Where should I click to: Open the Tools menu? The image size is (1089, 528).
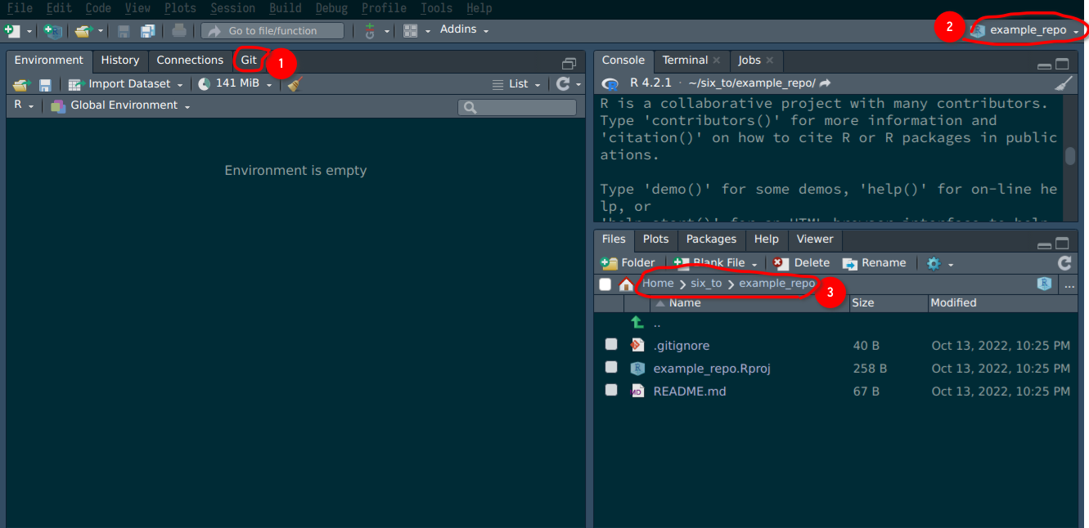coord(436,8)
